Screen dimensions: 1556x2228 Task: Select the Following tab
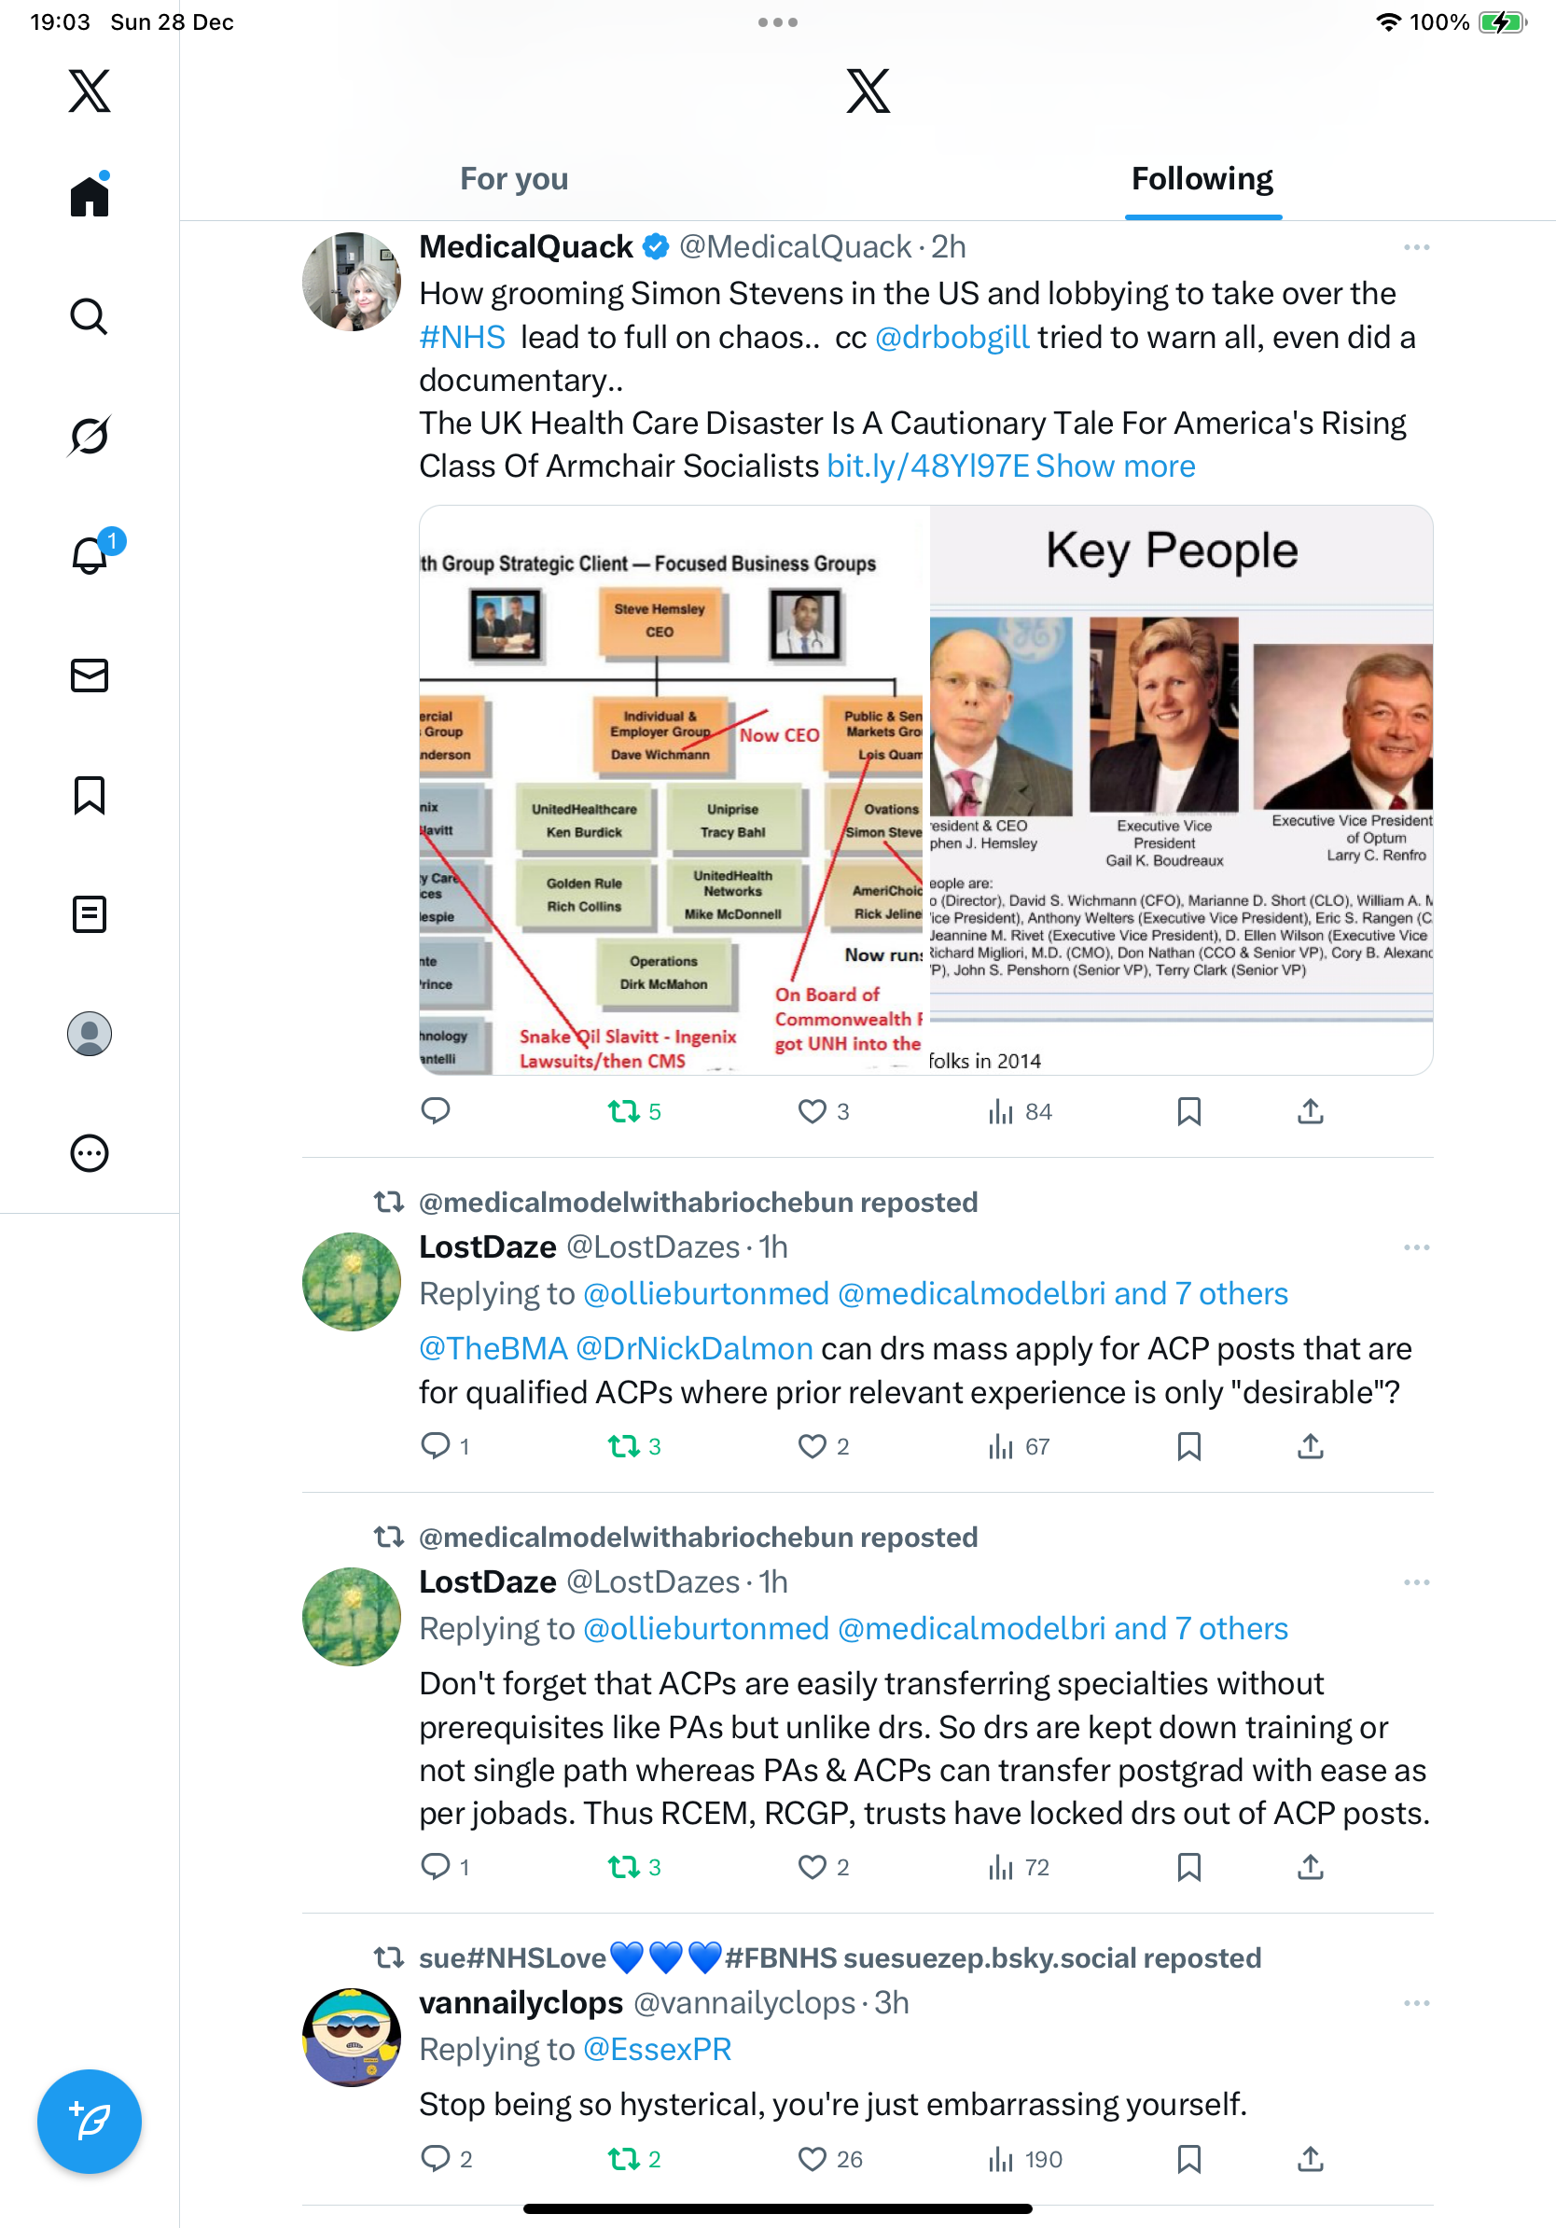click(x=1202, y=179)
